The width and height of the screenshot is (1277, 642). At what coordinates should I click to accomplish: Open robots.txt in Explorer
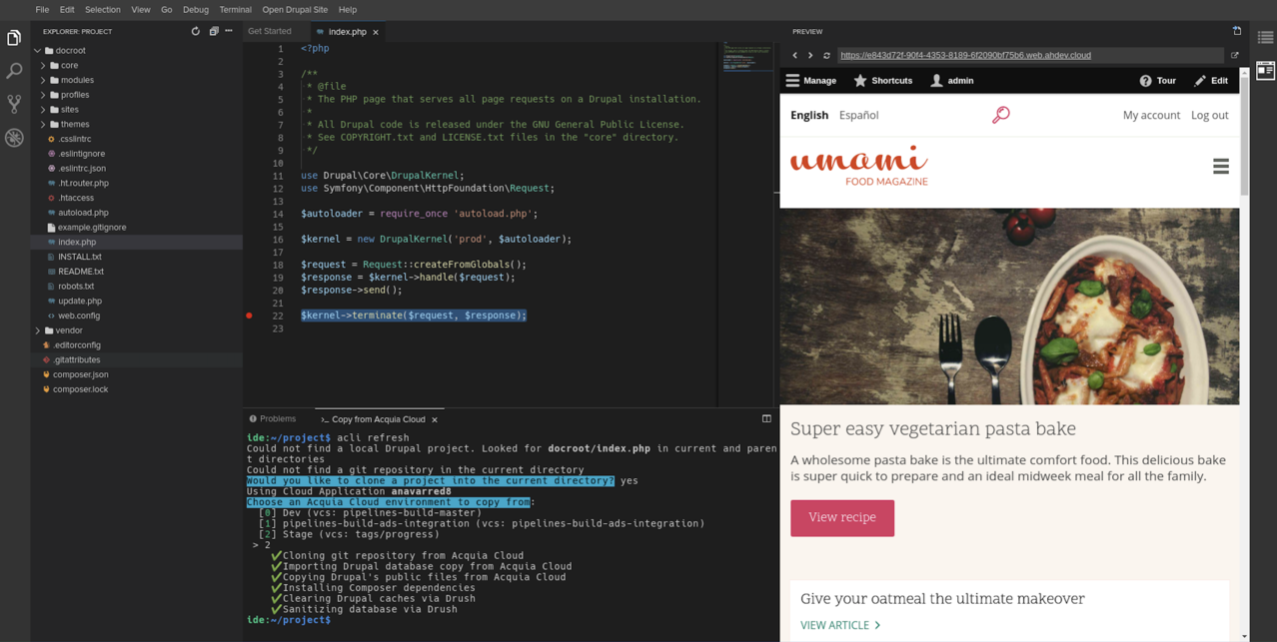[76, 287]
